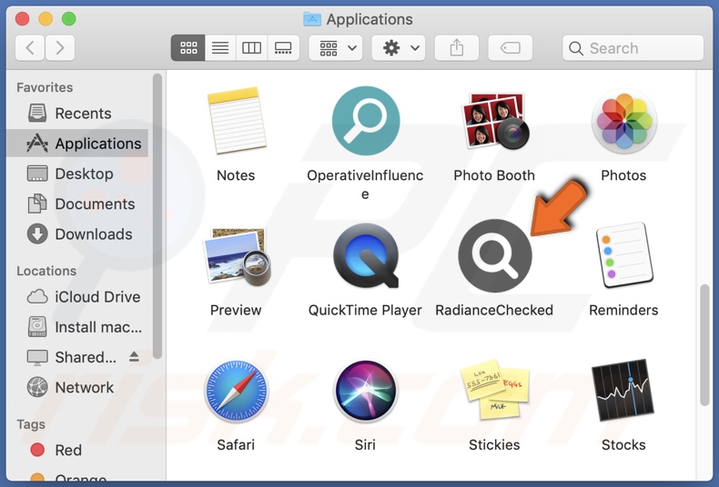Minimize the Finder window with yellow button

46,19
